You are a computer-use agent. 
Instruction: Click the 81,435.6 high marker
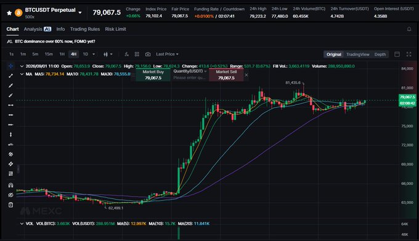click(x=293, y=83)
